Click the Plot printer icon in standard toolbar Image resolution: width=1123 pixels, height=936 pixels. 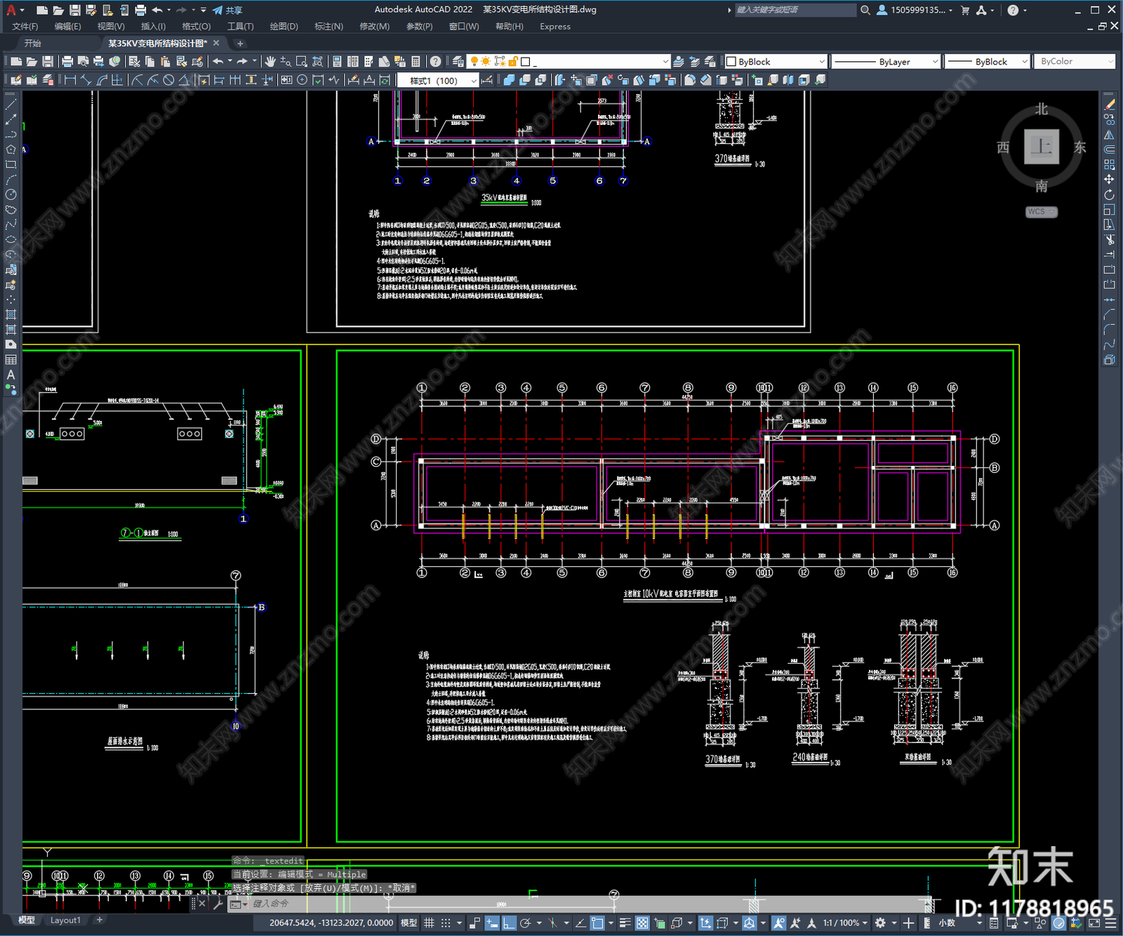[x=67, y=62]
